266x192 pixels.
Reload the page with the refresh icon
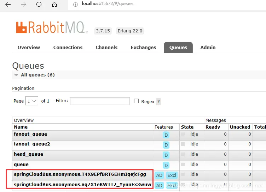click(39, 4)
